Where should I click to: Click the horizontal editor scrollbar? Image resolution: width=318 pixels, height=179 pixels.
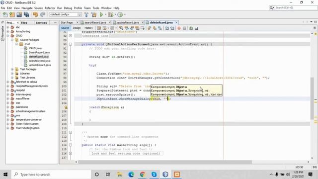pyautogui.click(x=165, y=162)
